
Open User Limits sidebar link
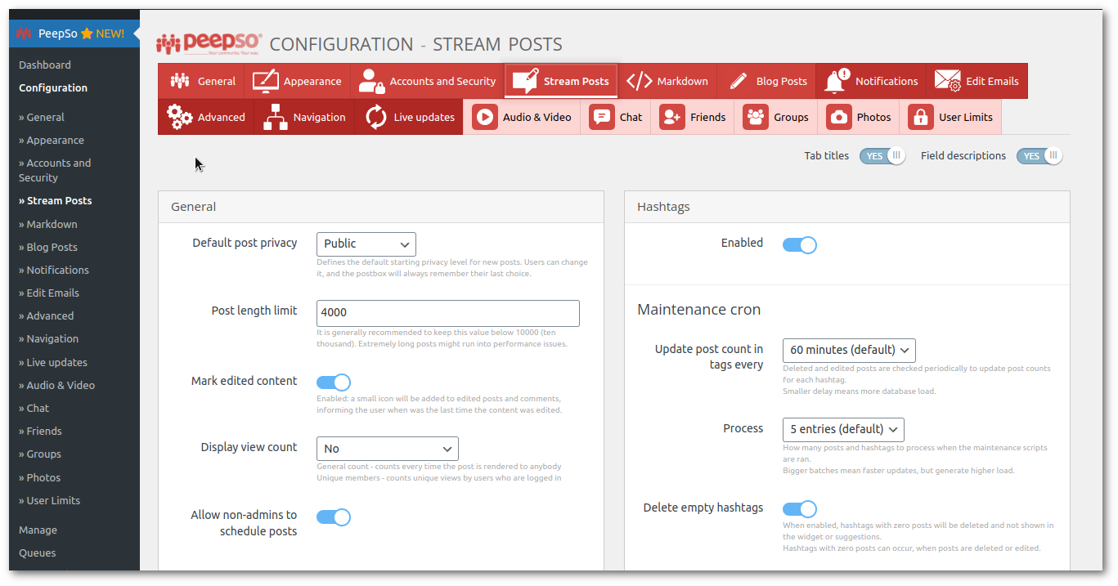[x=50, y=500]
